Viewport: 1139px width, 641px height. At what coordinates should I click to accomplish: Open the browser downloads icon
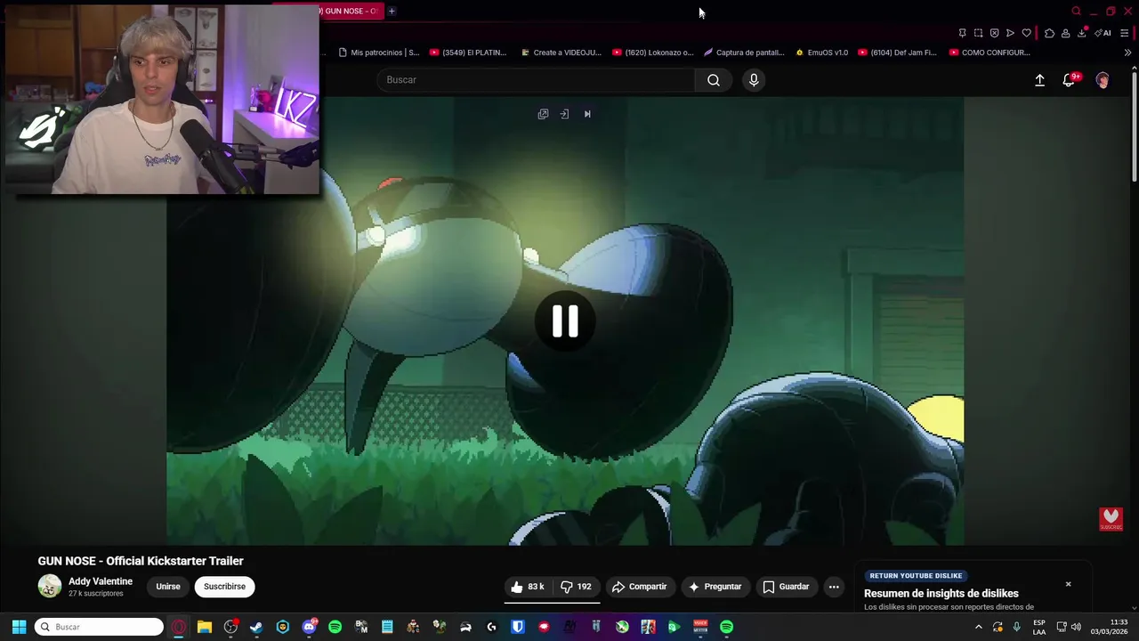(x=1082, y=33)
